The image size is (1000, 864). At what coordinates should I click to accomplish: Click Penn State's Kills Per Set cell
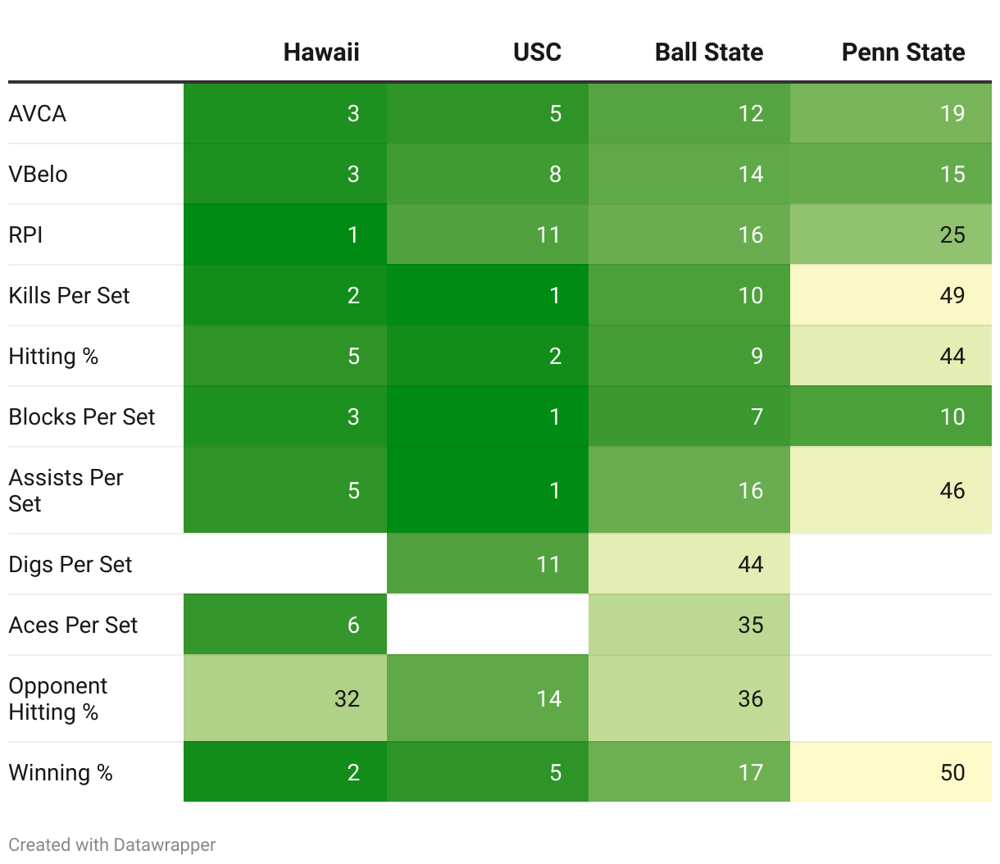(x=891, y=295)
